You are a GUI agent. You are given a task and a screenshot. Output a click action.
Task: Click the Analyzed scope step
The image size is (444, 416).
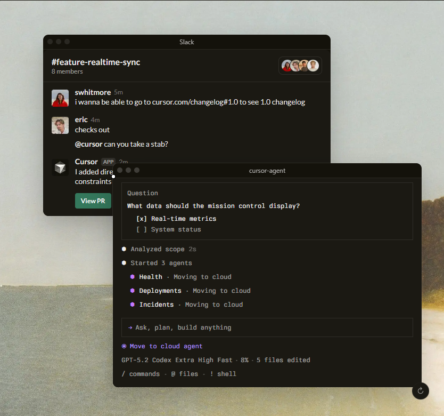click(x=159, y=249)
